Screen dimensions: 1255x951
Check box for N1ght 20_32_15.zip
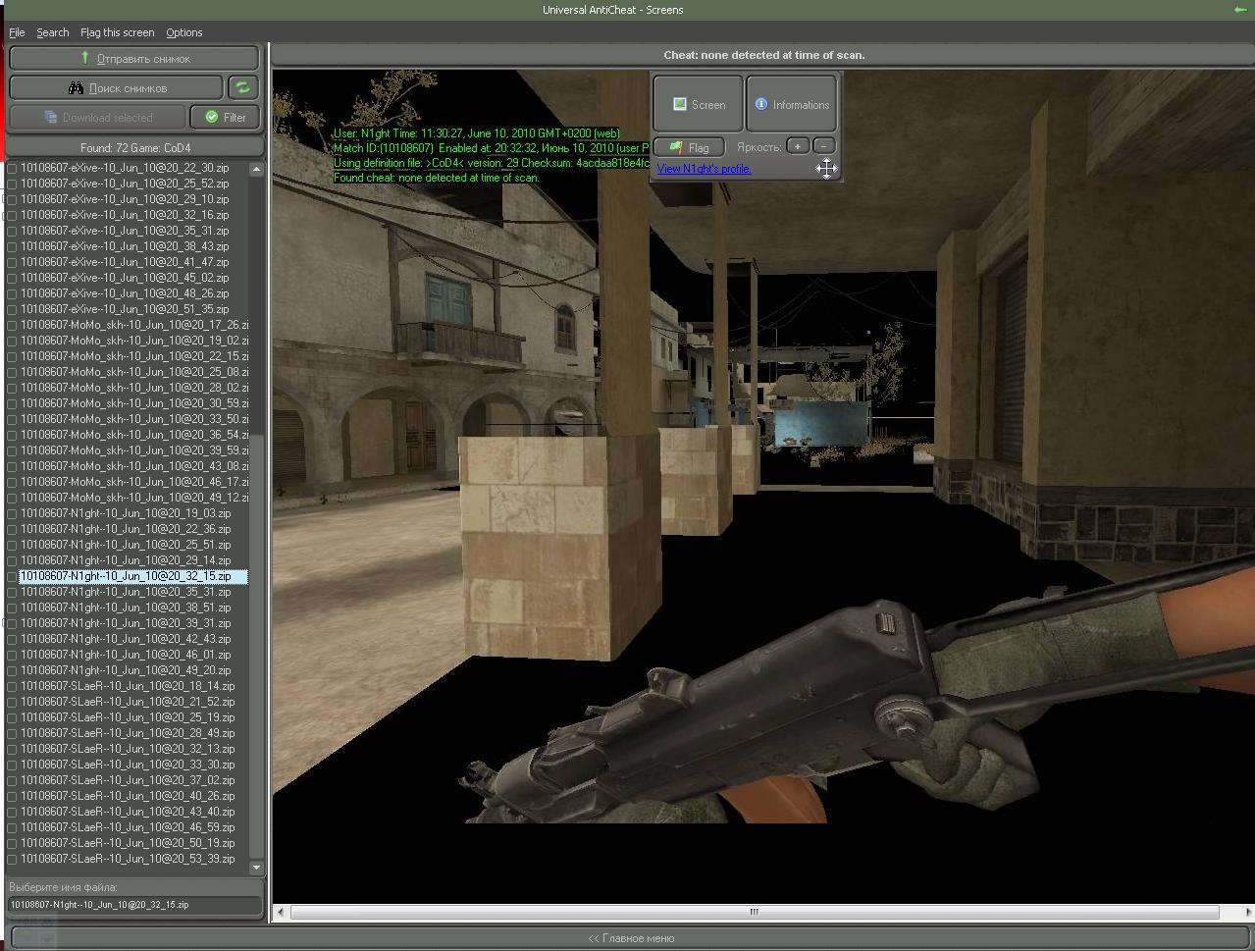click(x=13, y=576)
